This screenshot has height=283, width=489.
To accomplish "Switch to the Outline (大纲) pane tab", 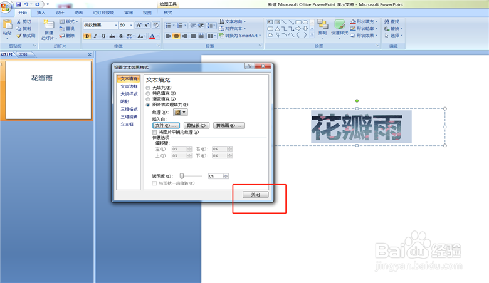I will [23, 54].
